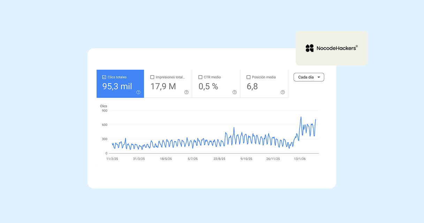Tick the CTR medio checkbox
Viewport: 424px width, 223px height.
click(x=200, y=77)
